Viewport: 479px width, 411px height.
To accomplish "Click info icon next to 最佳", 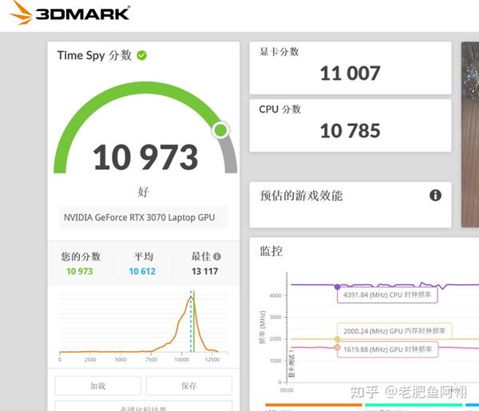I will click(x=217, y=256).
